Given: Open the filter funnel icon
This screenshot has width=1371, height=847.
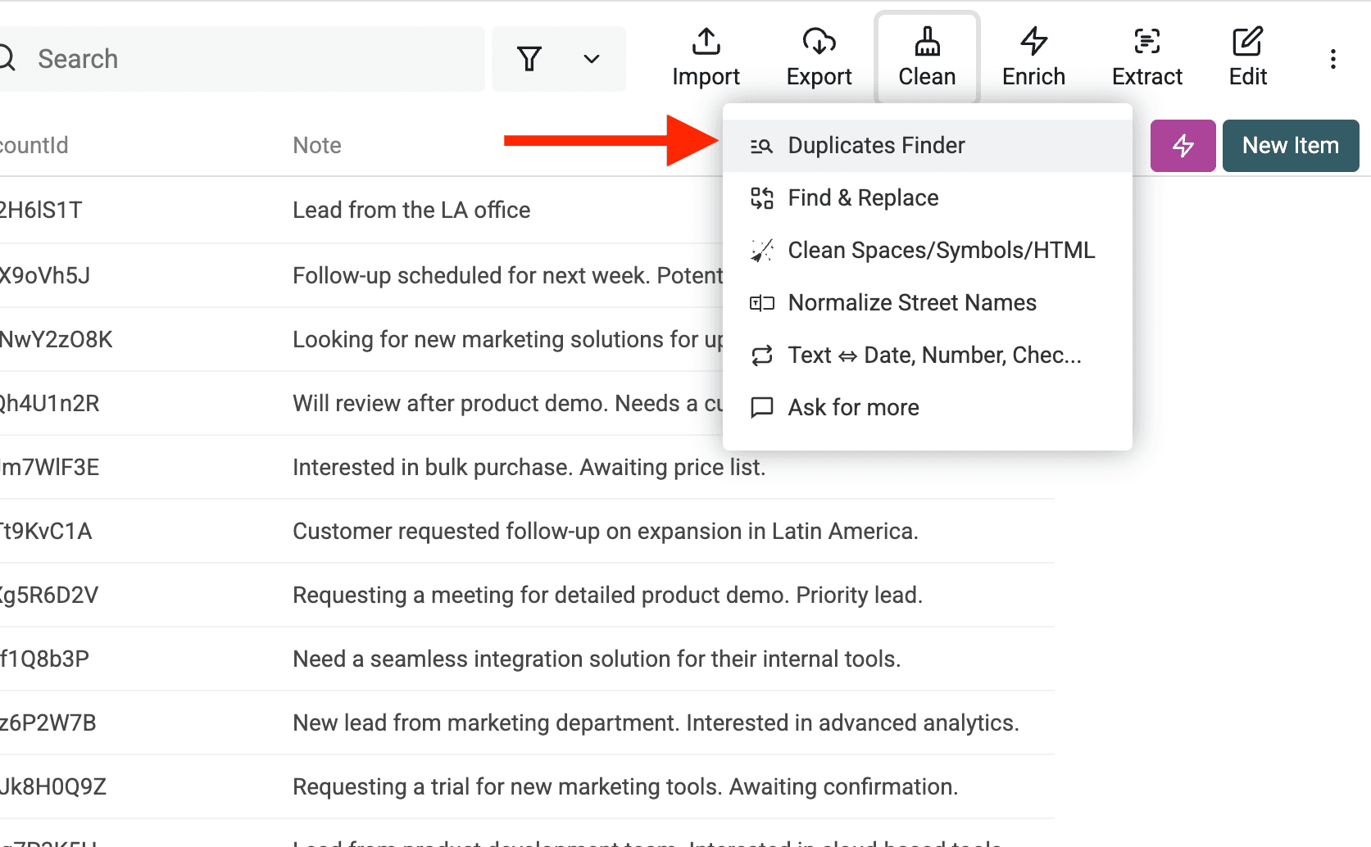Looking at the screenshot, I should [x=529, y=59].
